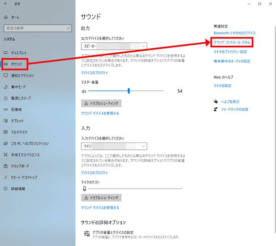Open the output device スピーカー dropdown
The image size is (276, 246).
(x=114, y=46)
